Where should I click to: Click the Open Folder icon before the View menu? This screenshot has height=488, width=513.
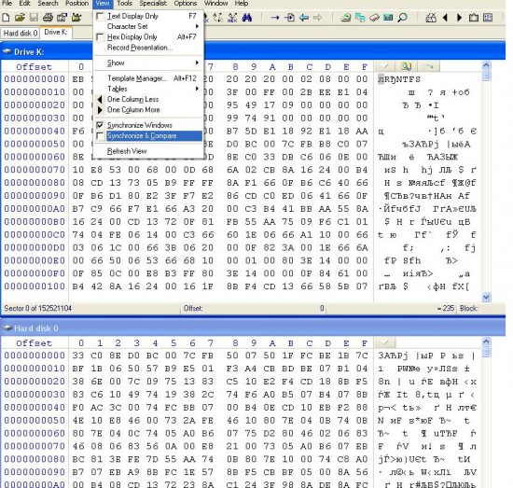click(x=76, y=18)
